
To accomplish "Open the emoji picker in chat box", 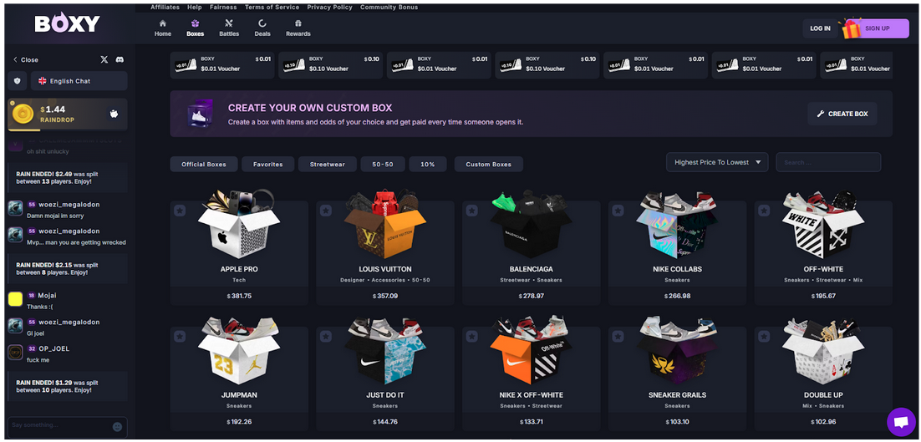I will [117, 426].
